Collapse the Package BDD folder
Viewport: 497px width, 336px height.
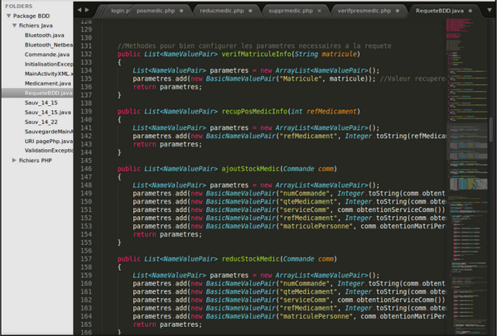coord(7,16)
